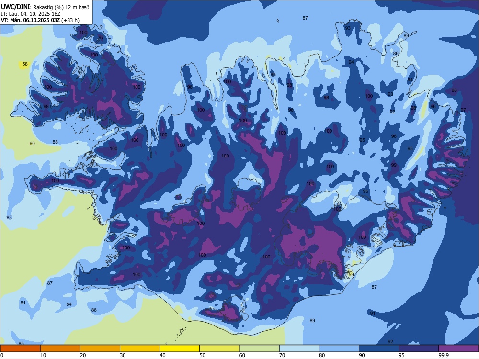The image size is (479, 359).
Task: Click the '85' value at the bottom edge
Action: tap(21, 343)
